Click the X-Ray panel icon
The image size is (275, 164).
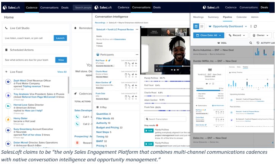pyautogui.click(x=98, y=107)
